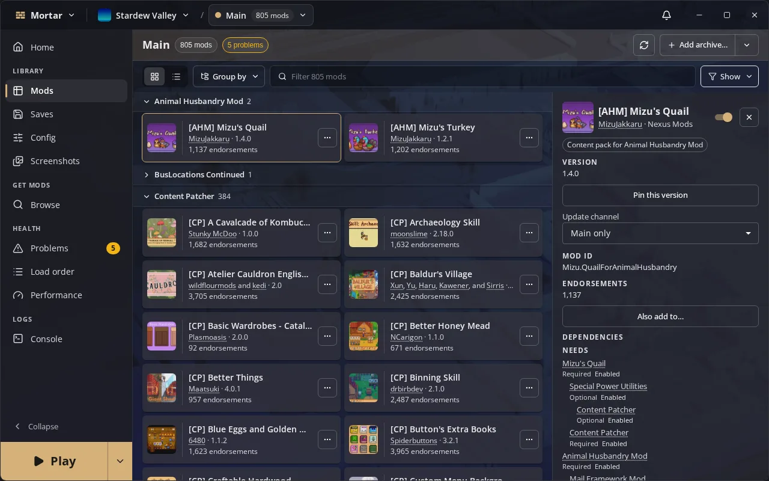Select the [CP] Archaeology Skill thumbnail
Image resolution: width=769 pixels, height=481 pixels.
pyautogui.click(x=363, y=233)
